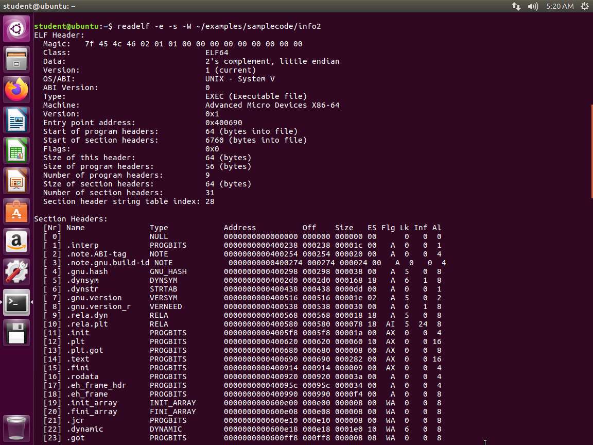Click the terminal scrollbar thumb
This screenshot has height=445, width=593.
pos(591,150)
